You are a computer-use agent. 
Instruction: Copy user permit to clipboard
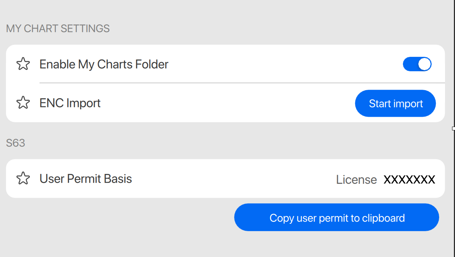(x=336, y=217)
